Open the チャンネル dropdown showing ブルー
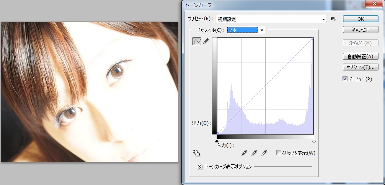The height and width of the screenshot is (185, 385). [x=246, y=30]
